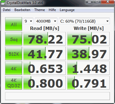Minimize the CrystalDiskMark window

(90, 2)
